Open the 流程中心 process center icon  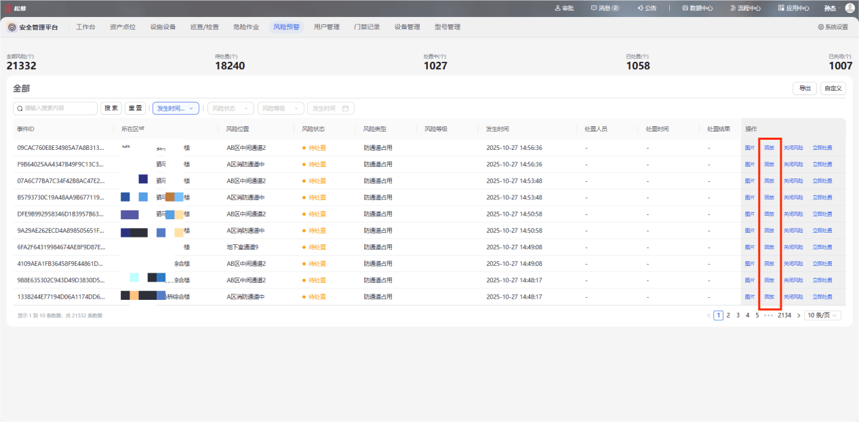734,8
